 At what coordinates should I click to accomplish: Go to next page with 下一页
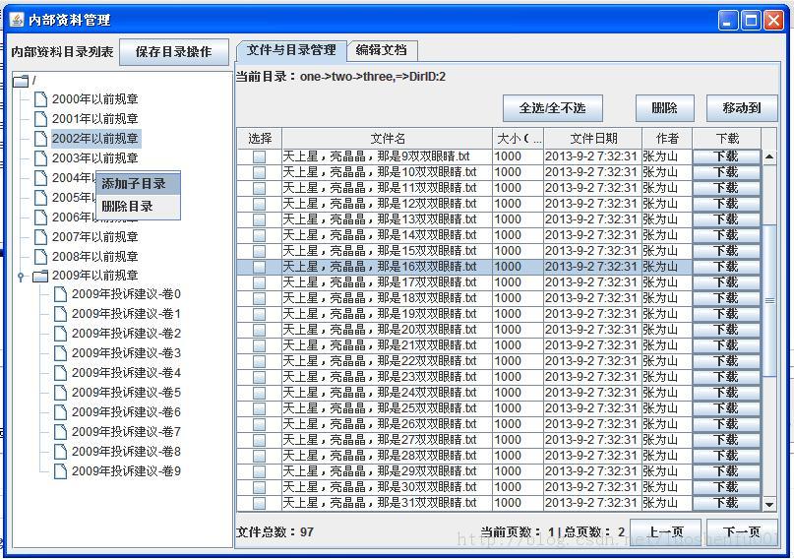742,531
